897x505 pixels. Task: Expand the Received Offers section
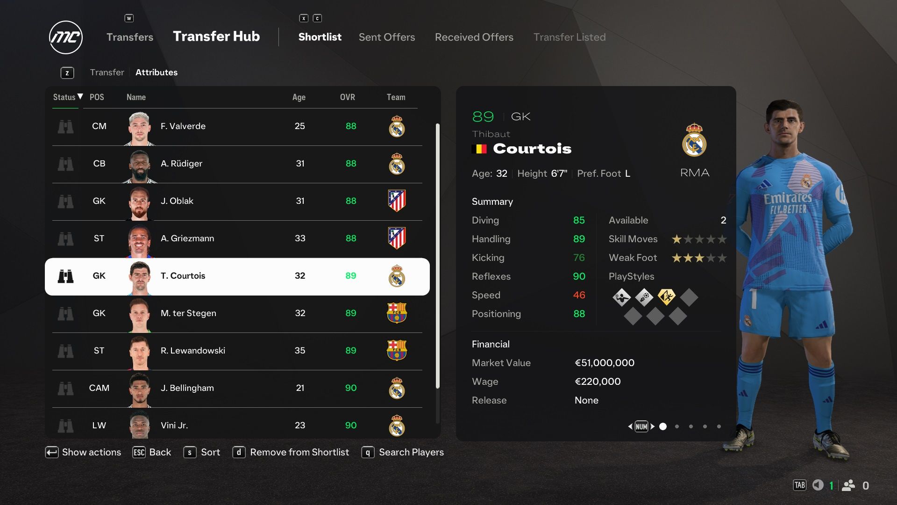tap(474, 36)
